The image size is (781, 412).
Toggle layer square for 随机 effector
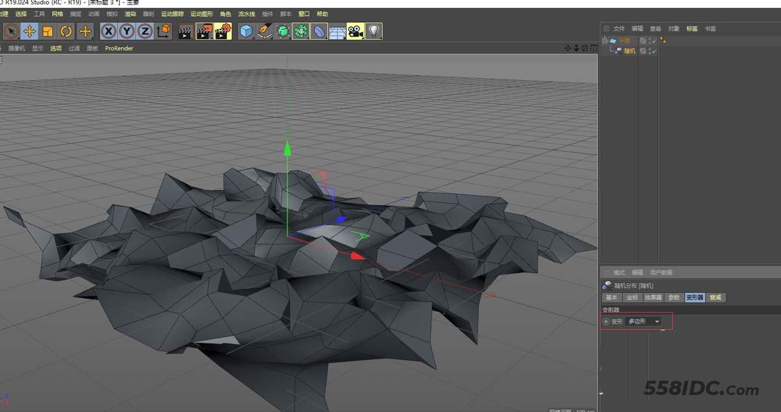coord(643,51)
